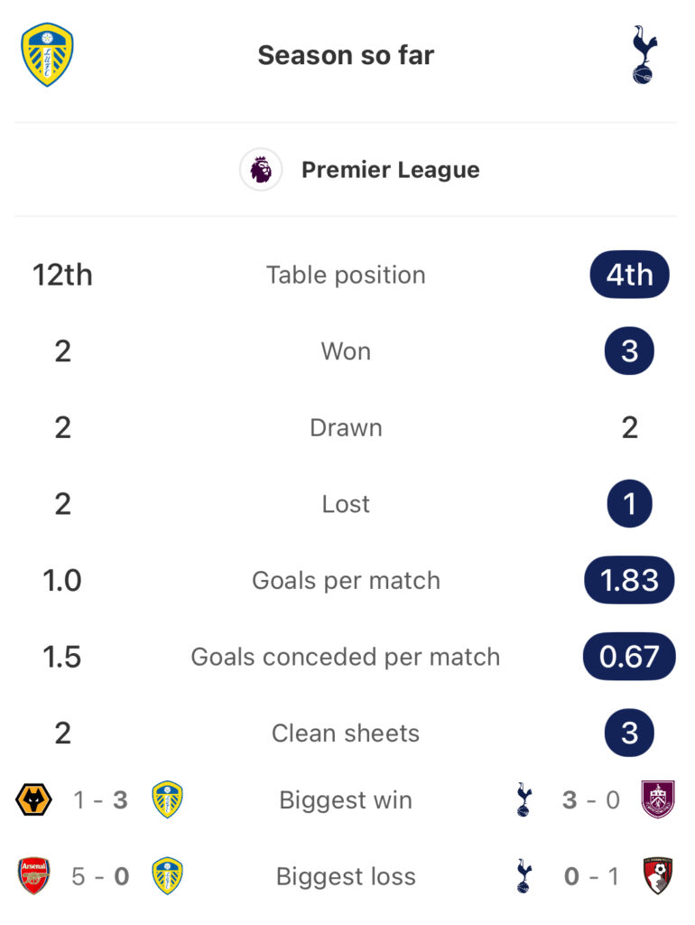This screenshot has width=695, height=925.
Task: Tap Tottenham crest beside the 0 - 1 score
Action: pyautogui.click(x=523, y=876)
